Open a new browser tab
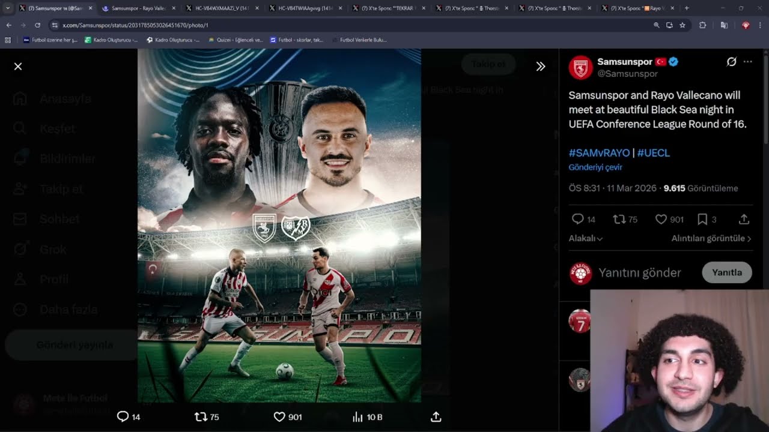Viewport: 769px width, 432px height. tap(687, 8)
